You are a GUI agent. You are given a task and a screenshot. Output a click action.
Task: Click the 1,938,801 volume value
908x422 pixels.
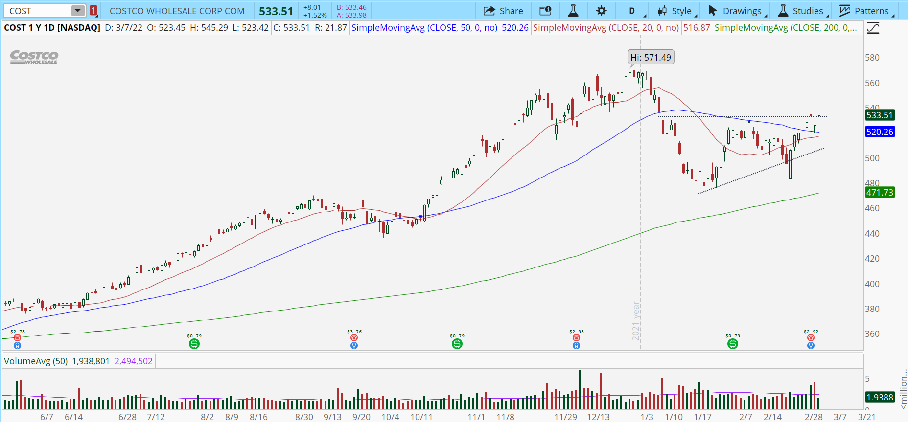click(91, 361)
